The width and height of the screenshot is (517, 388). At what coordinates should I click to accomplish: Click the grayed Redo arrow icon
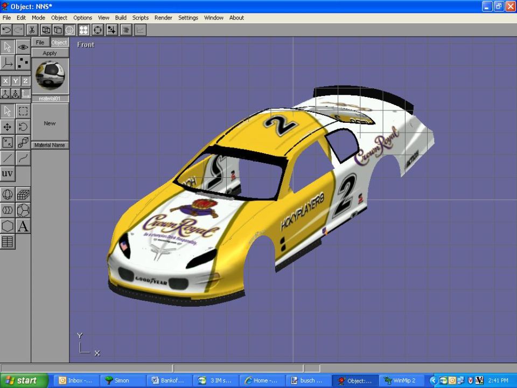pyautogui.click(x=18, y=30)
